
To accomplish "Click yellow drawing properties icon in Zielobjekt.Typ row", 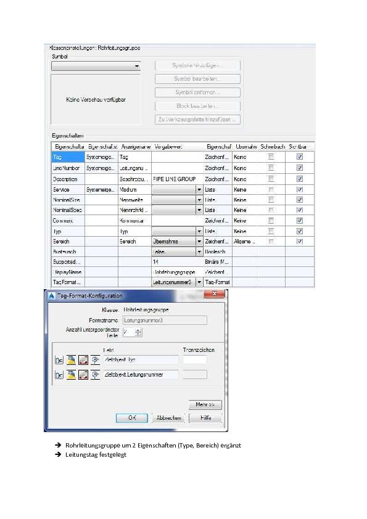I will point(71,360).
